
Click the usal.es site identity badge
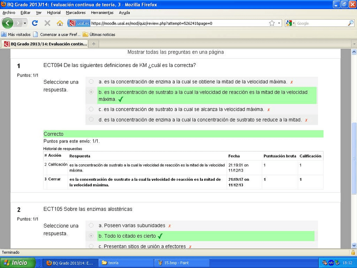point(79,23)
